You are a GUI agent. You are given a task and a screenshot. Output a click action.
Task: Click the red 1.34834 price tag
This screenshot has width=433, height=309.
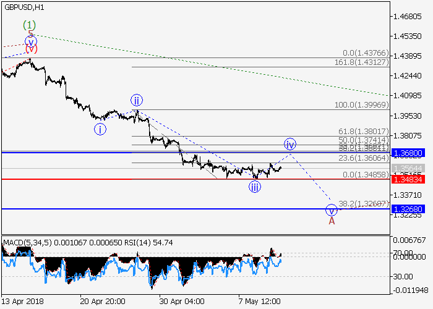point(411,179)
